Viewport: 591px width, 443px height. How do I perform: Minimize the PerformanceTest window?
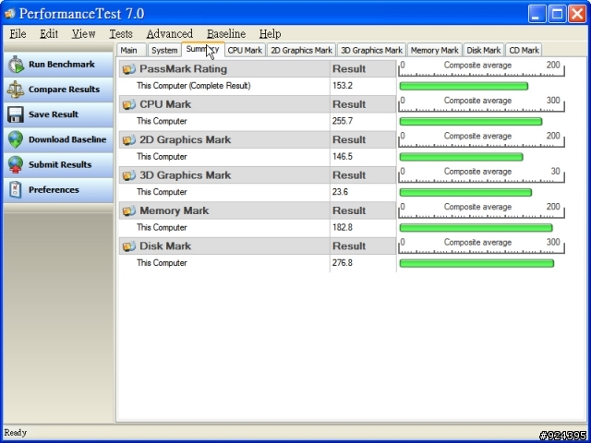click(537, 15)
